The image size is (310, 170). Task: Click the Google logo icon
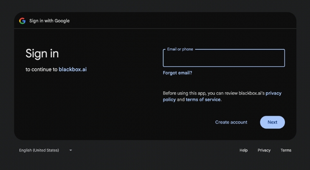point(22,21)
